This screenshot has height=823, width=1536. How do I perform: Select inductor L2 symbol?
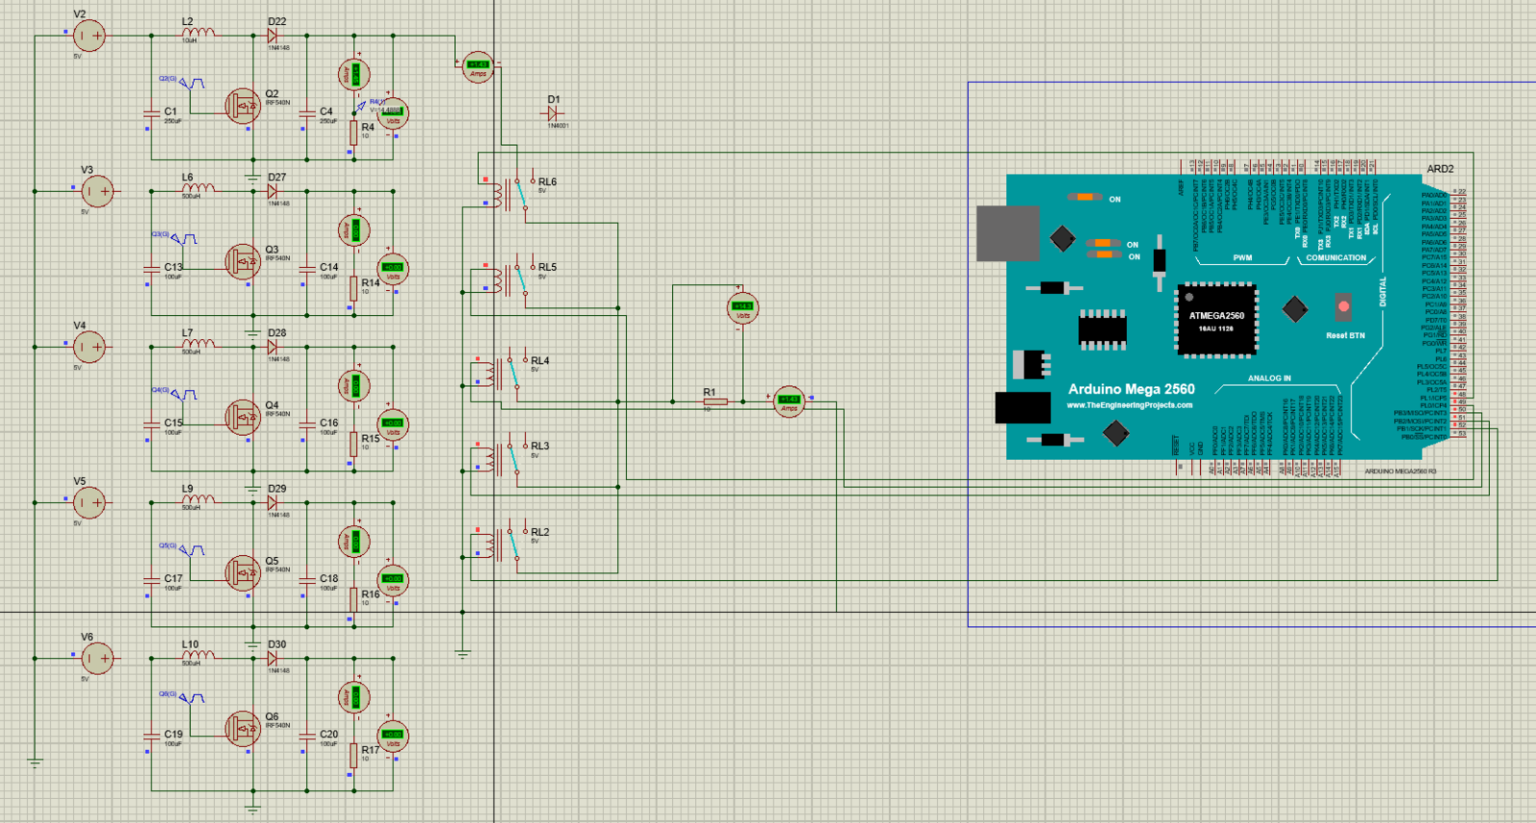pos(199,33)
